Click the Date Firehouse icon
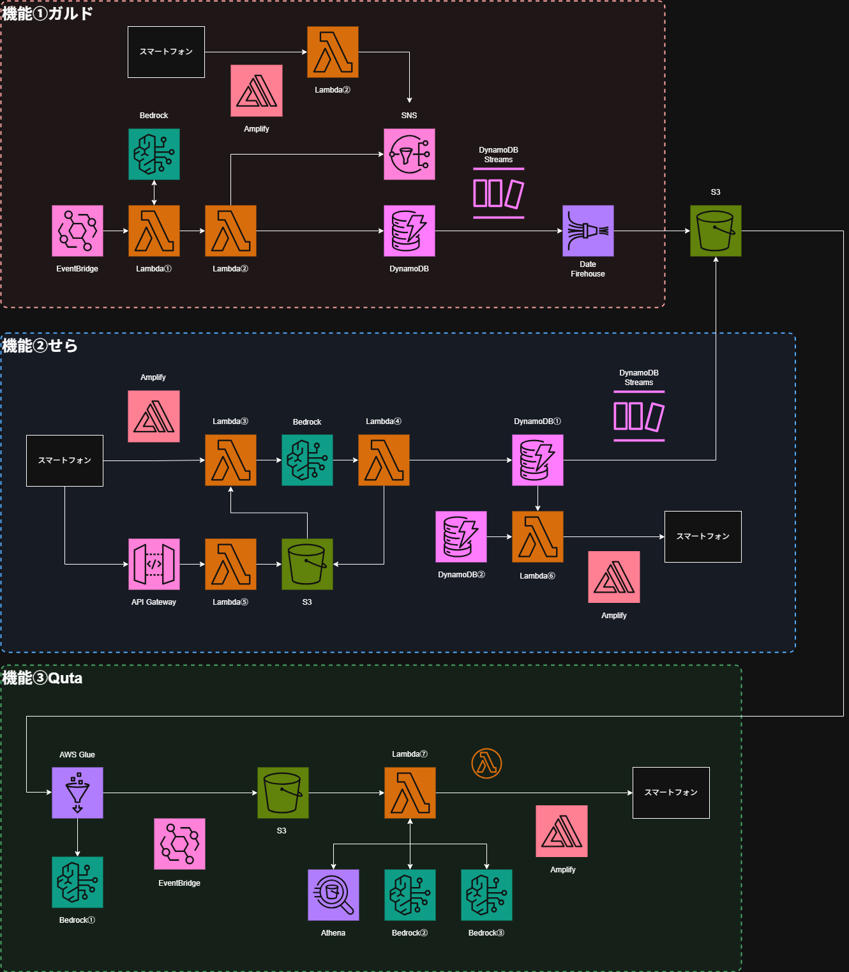The image size is (849, 972). [x=588, y=231]
